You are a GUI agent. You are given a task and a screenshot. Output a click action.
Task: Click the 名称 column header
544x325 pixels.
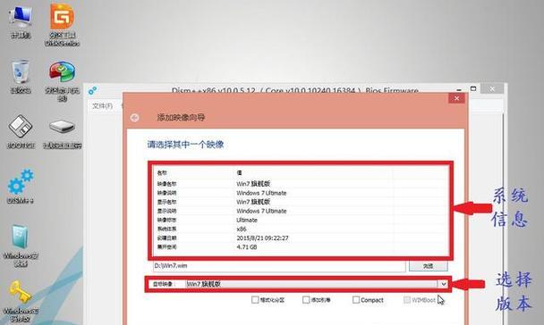coord(194,172)
